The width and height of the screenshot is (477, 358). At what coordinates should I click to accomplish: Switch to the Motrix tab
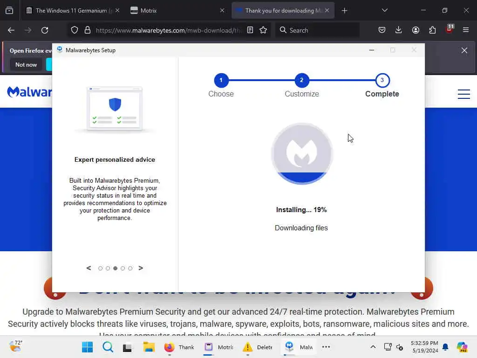(x=177, y=11)
